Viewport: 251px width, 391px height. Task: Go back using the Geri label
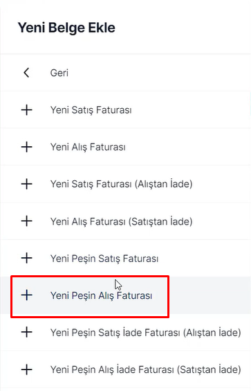(59, 73)
